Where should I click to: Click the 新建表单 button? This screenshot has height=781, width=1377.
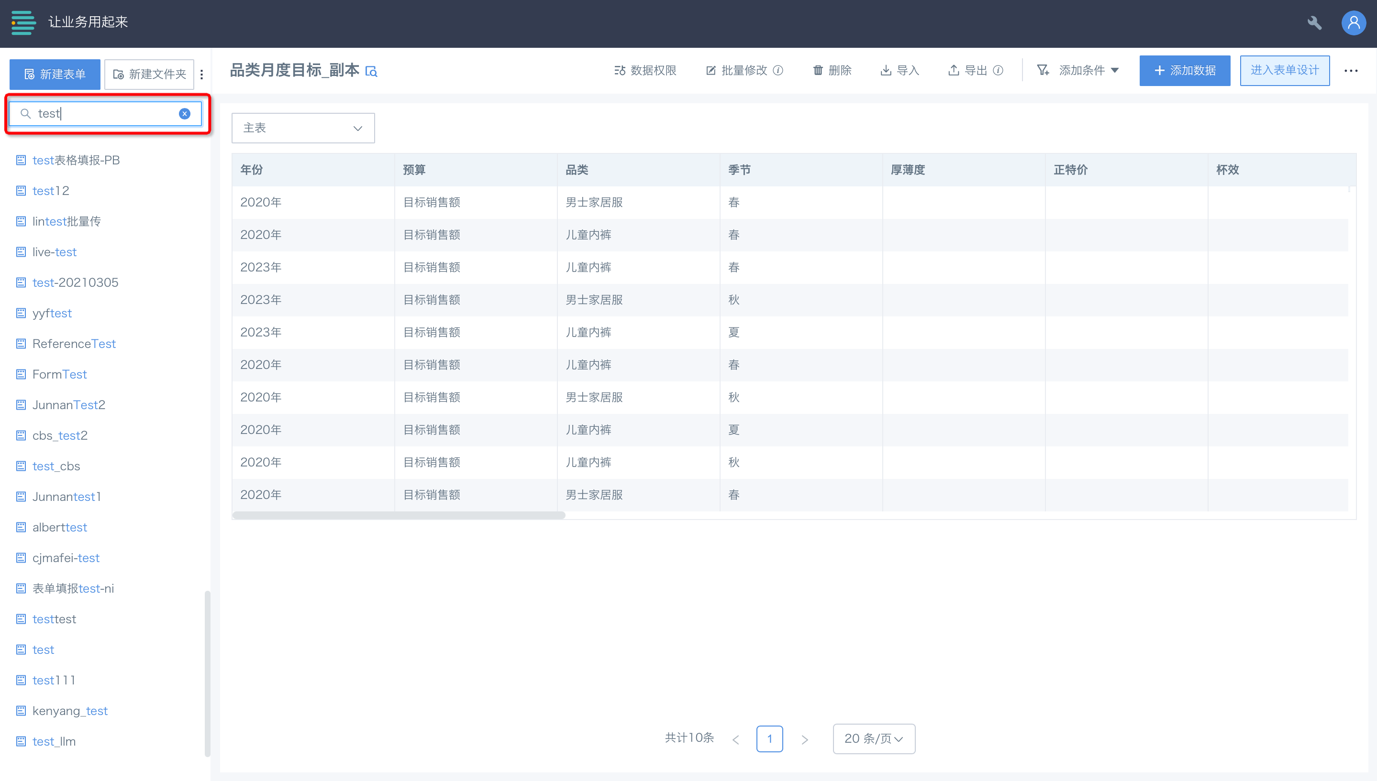point(55,75)
